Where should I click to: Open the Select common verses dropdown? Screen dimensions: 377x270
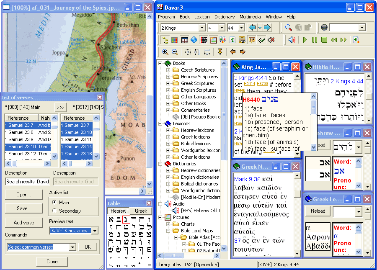coord(72,247)
